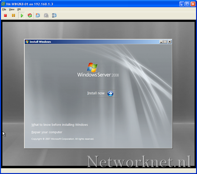Click the revert to snapshot icon
The width and height of the screenshot is (197, 174).
(x=46, y=16)
